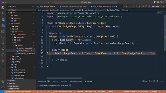Open Flutter widget inspector icon

point(149,6)
